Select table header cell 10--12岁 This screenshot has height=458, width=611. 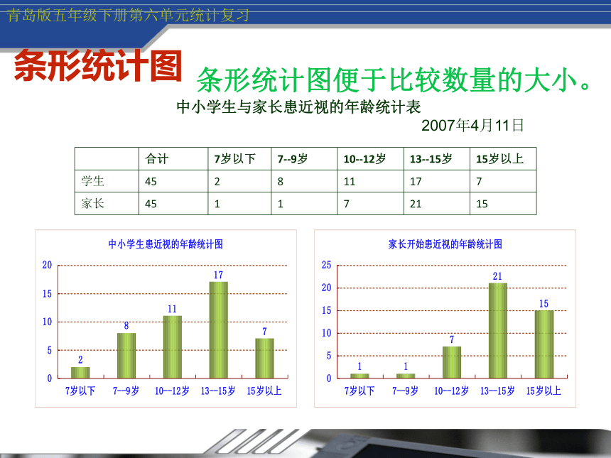(x=364, y=158)
